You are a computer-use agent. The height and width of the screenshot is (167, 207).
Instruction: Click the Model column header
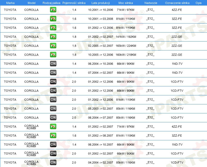pyautogui.click(x=31, y=3)
